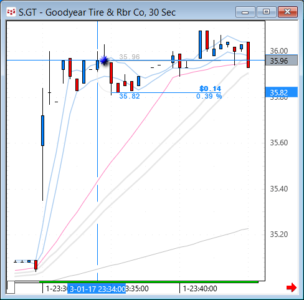Click the chart title S.GT Goodyear Tire
Image resolution: width=304 pixels, height=300 pixels.
97,12
